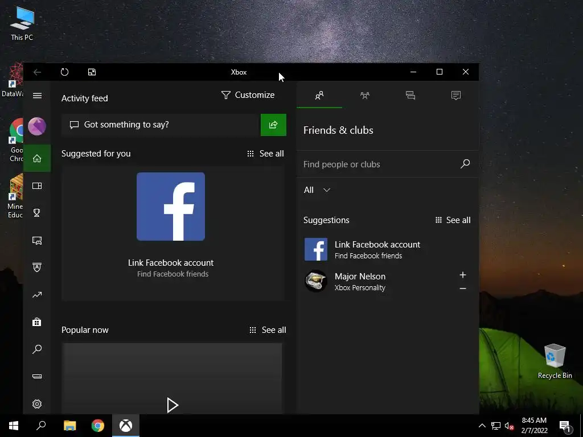Click the large Facebook logo card
The image size is (583, 437).
tap(171, 207)
